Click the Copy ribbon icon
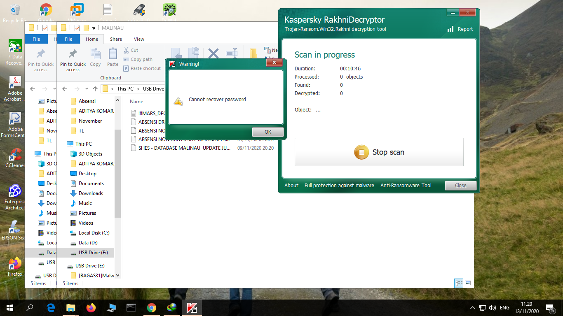563x316 pixels. [95, 58]
